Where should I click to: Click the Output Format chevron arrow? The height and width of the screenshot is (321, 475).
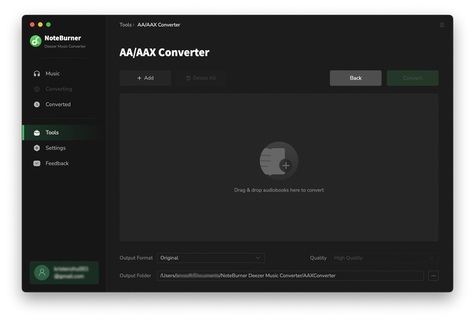coord(258,258)
